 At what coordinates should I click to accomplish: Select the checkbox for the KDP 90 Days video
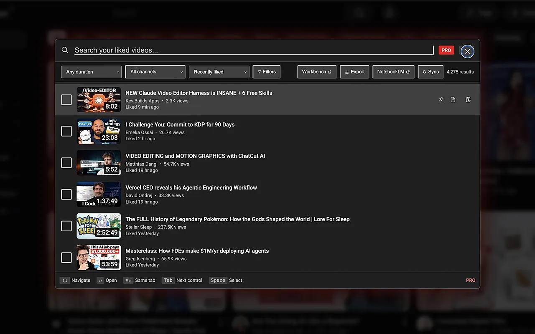click(x=66, y=131)
